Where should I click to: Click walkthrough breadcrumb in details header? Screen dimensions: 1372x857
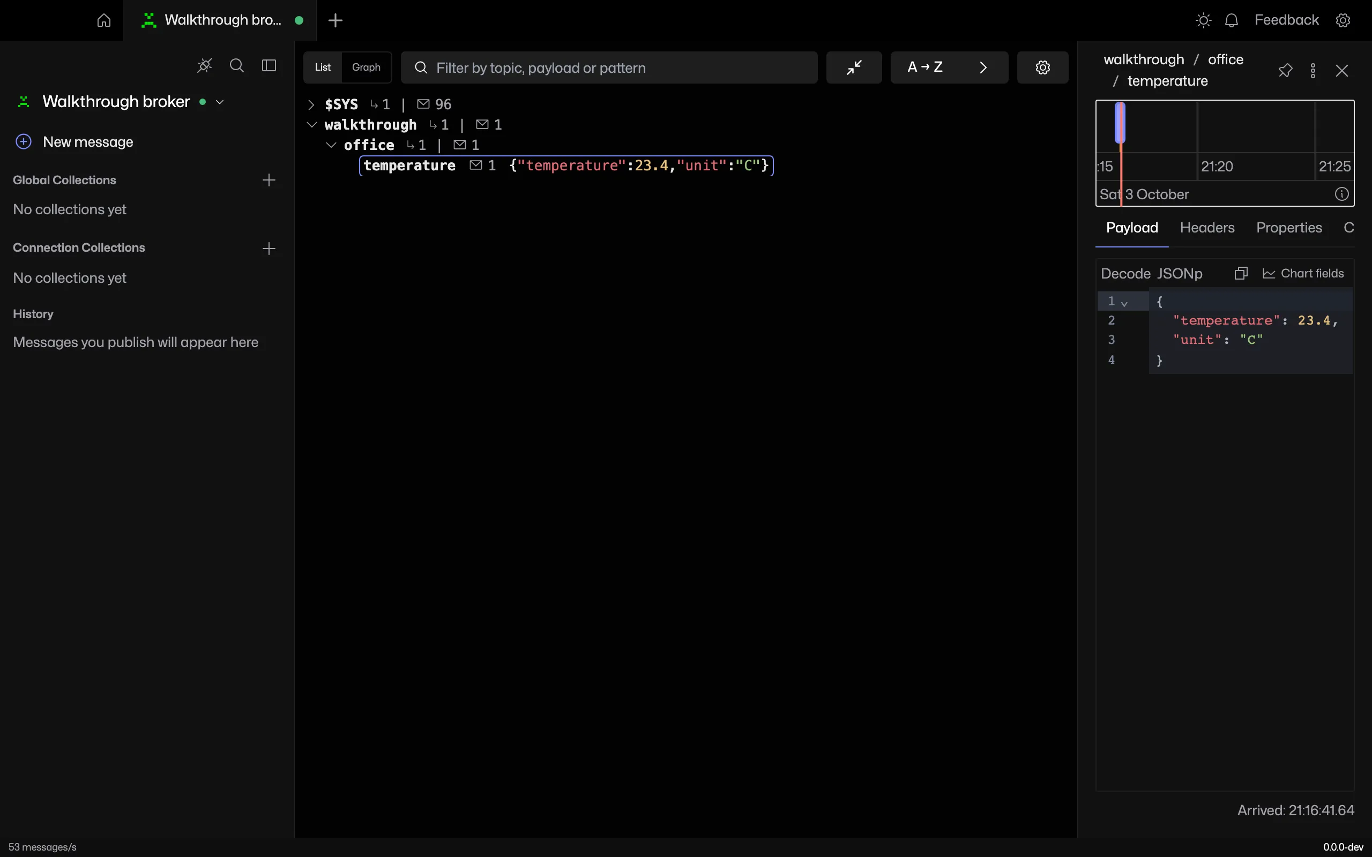[1144, 59]
